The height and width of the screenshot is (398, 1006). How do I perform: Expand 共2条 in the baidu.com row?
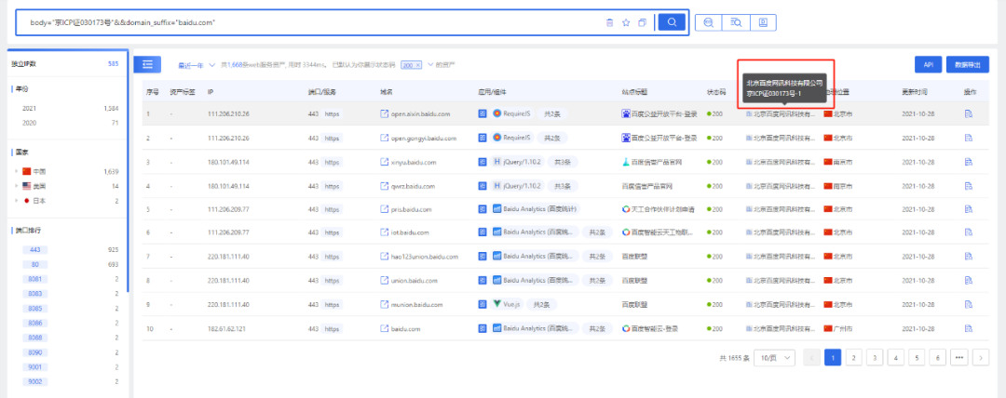tap(597, 329)
